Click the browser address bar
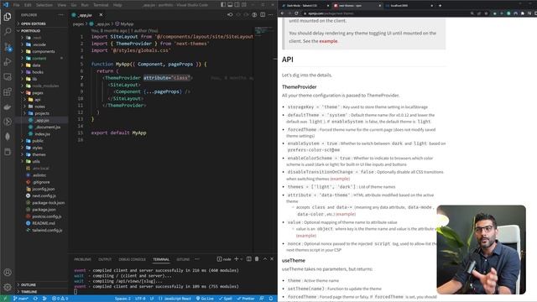Image resolution: width=537 pixels, height=302 pixels. coord(383,13)
